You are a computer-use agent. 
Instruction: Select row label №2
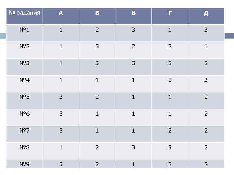pos(25,46)
